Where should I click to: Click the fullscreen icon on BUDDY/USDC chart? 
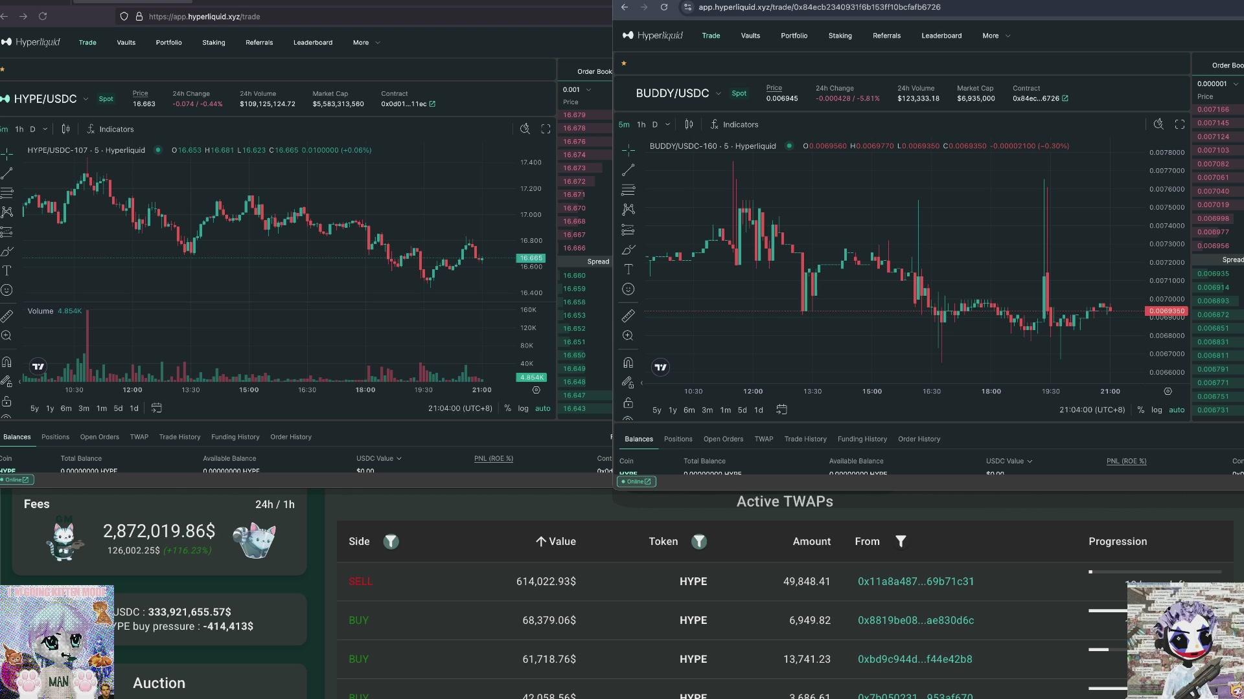point(1179,124)
